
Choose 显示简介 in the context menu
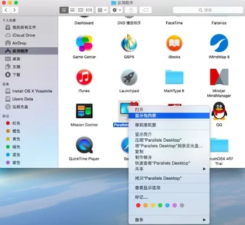coord(169,134)
